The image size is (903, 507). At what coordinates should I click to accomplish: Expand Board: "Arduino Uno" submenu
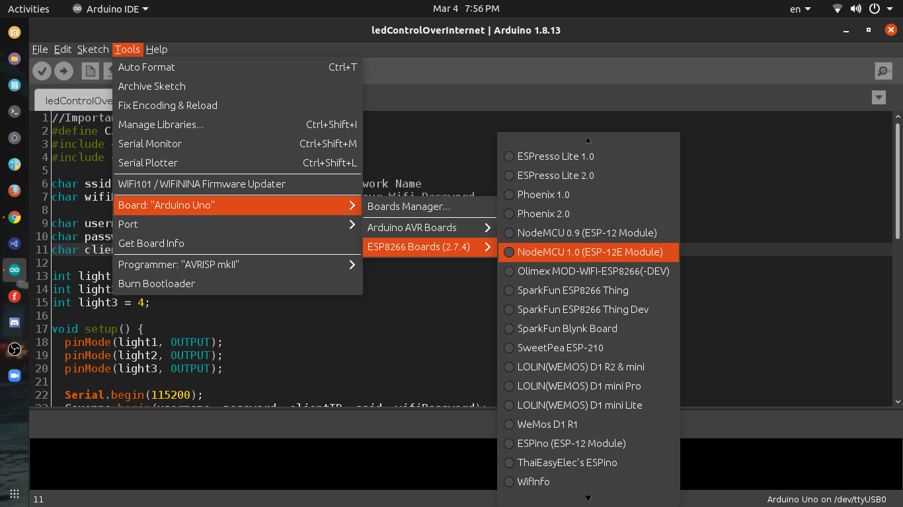[x=237, y=205]
